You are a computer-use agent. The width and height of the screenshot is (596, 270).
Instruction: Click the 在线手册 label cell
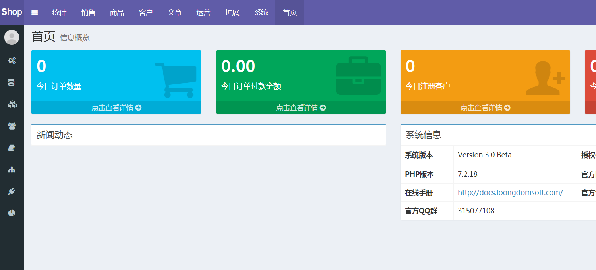pos(427,193)
